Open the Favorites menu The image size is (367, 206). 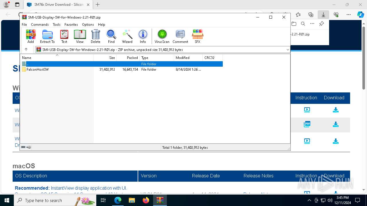pyautogui.click(x=71, y=25)
